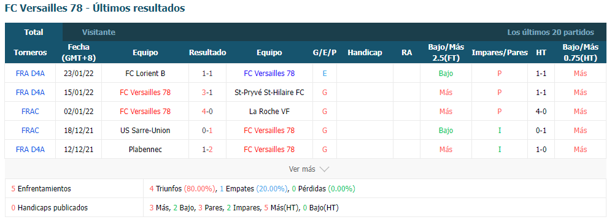The height and width of the screenshot is (222, 612).
Task: Open FRA D4A league link for 23/01/22
Action: point(30,74)
